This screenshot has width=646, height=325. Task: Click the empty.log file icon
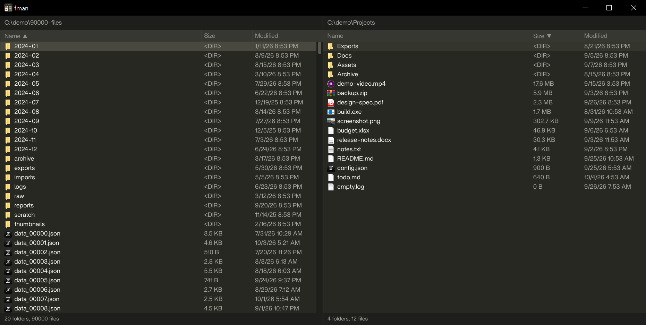coord(331,187)
